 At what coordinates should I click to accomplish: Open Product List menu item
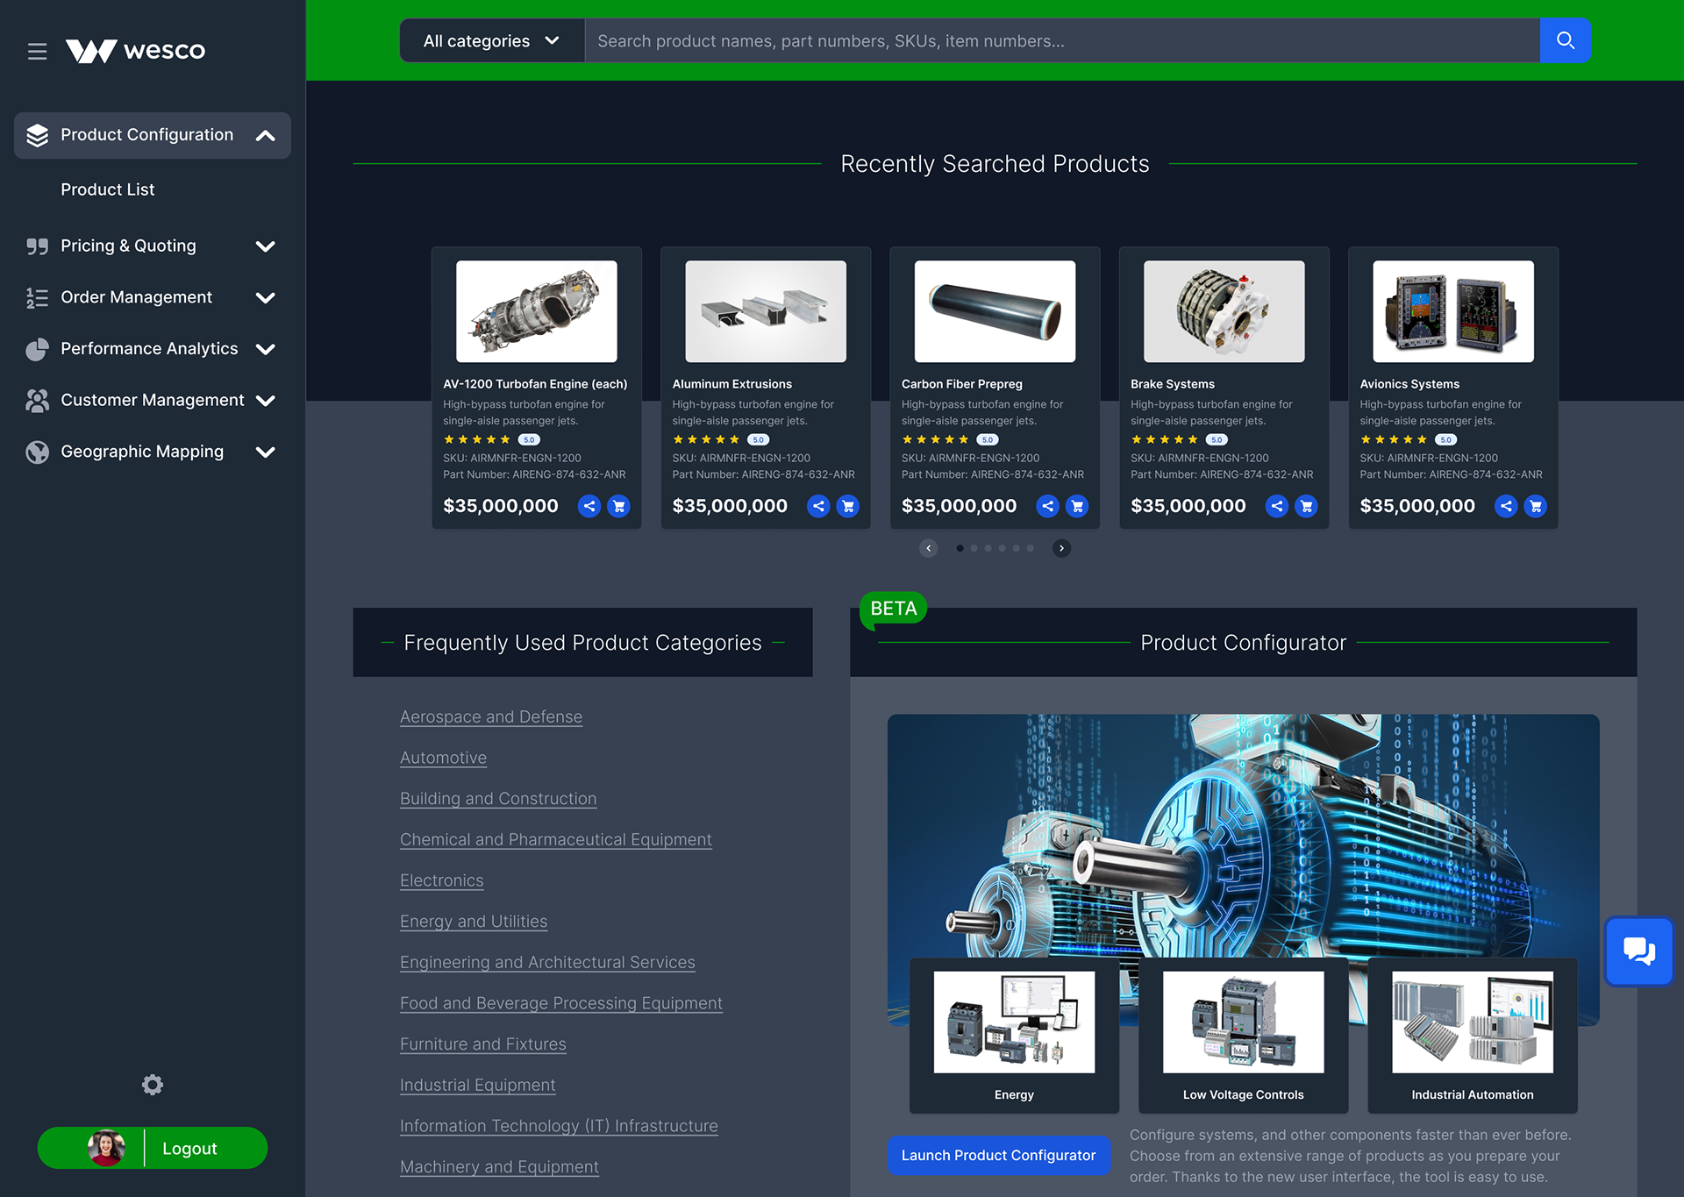click(x=107, y=189)
